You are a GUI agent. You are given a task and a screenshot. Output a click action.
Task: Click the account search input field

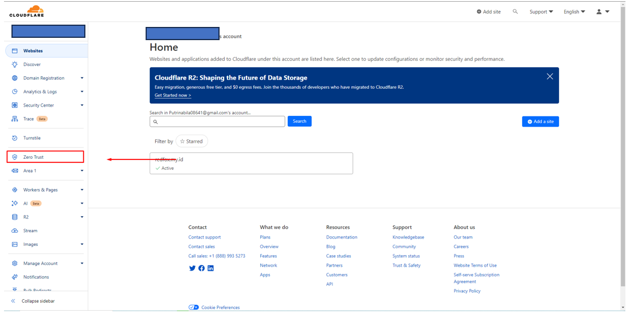[x=217, y=122]
